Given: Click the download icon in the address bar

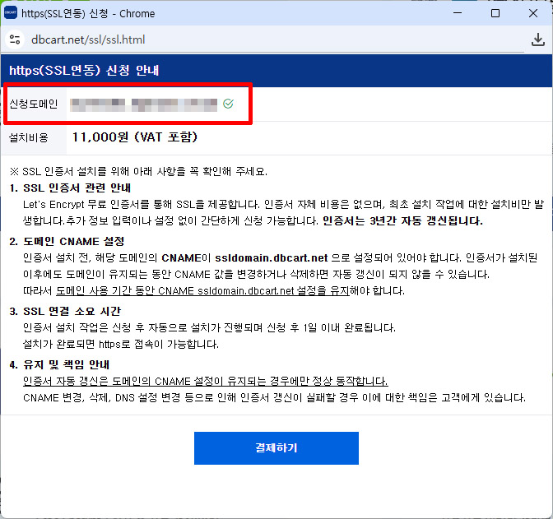Looking at the screenshot, I should point(538,39).
